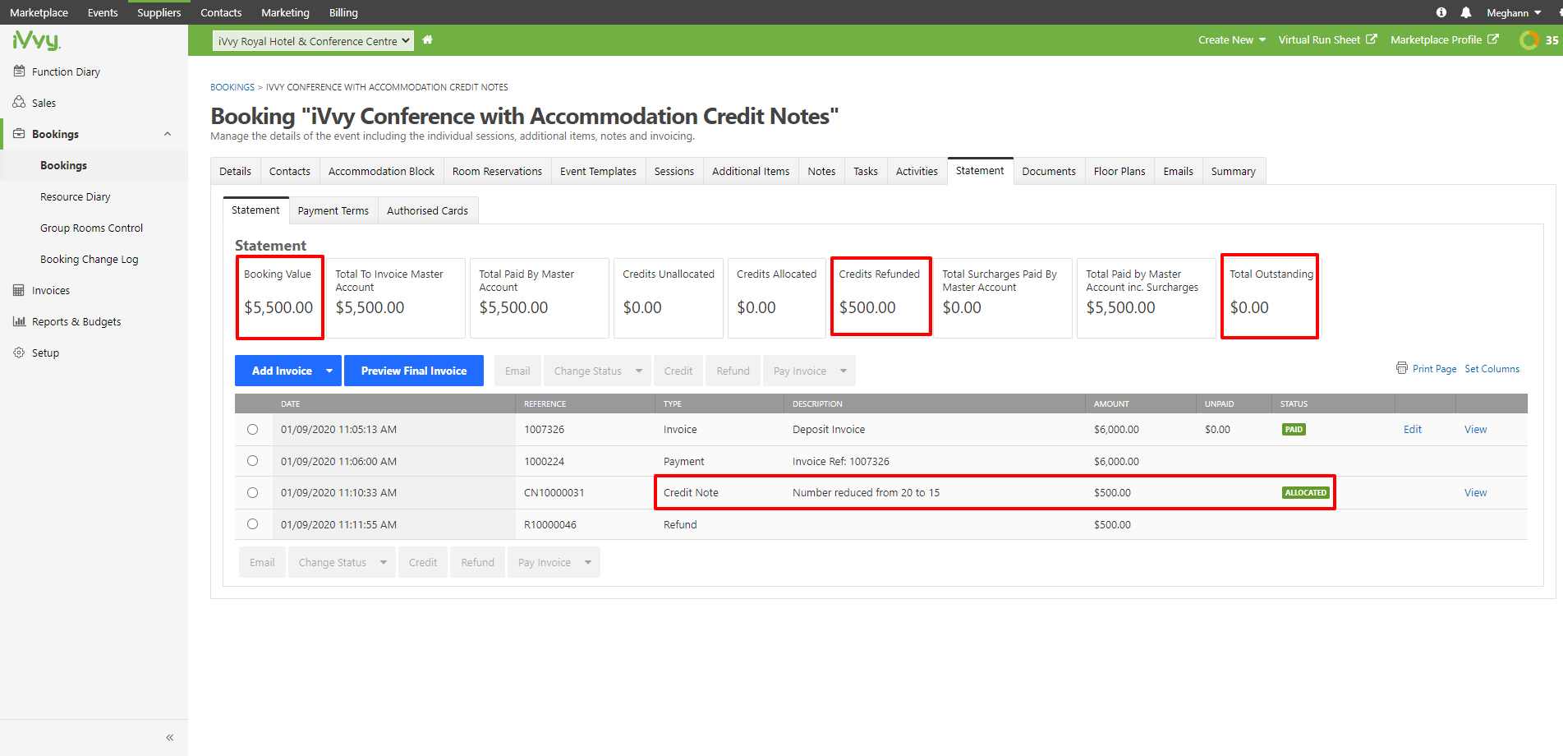Click the ALLOCATED status badge
This screenshot has width=1563, height=756.
1306,493
